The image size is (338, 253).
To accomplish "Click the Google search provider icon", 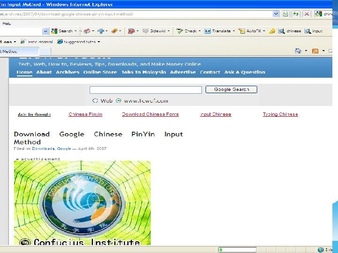I will coord(318,14).
